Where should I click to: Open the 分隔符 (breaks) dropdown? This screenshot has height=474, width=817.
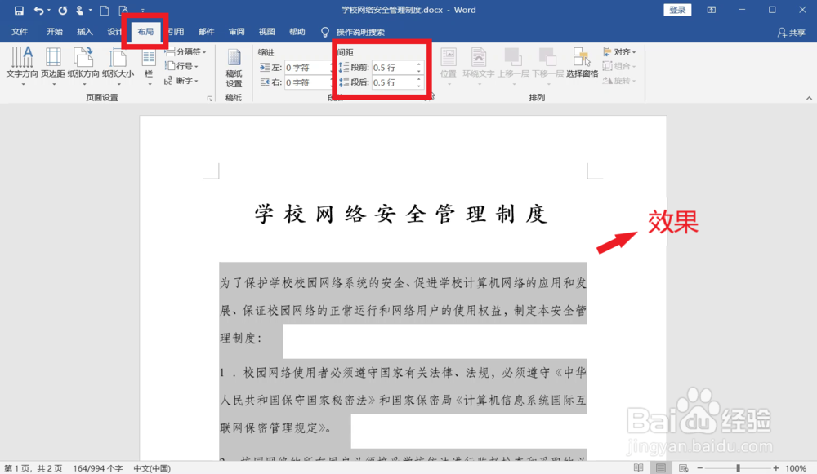[190, 51]
